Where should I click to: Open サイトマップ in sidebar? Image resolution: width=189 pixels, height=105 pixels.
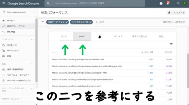[x=18, y=51]
